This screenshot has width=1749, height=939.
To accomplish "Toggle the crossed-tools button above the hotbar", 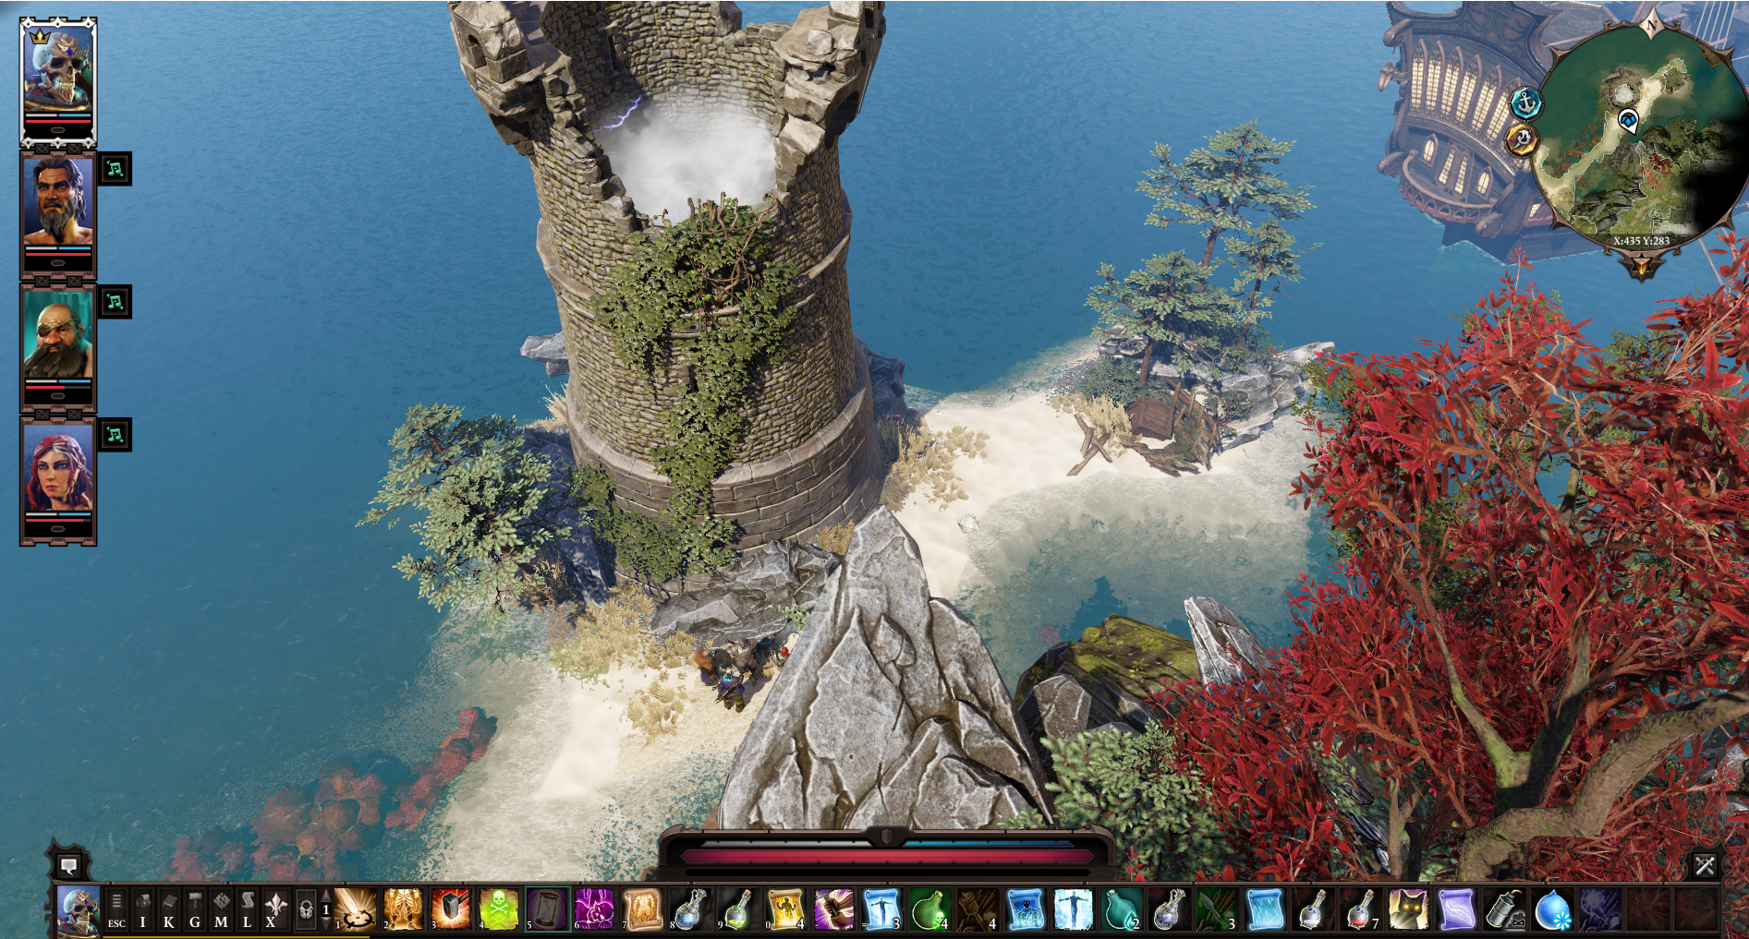I will (1705, 865).
